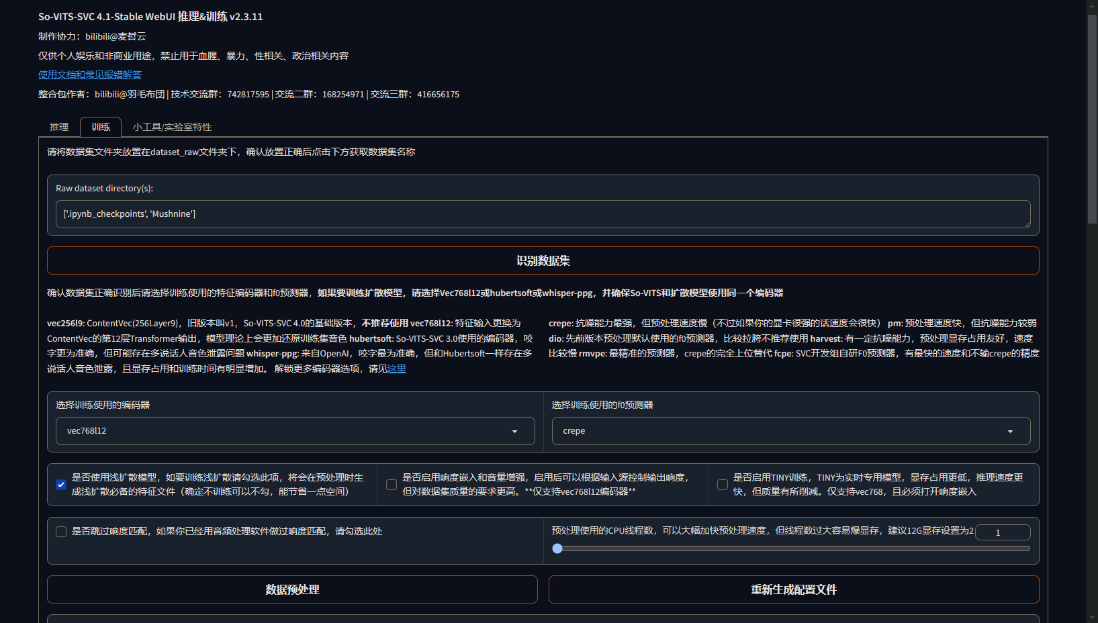The image size is (1098, 623).
Task: Click the dropdown arrow beside crepe
Action: (x=1010, y=431)
